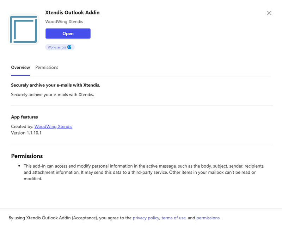
Task: Select the Works across Outlook badge
Action: pyautogui.click(x=60, y=47)
